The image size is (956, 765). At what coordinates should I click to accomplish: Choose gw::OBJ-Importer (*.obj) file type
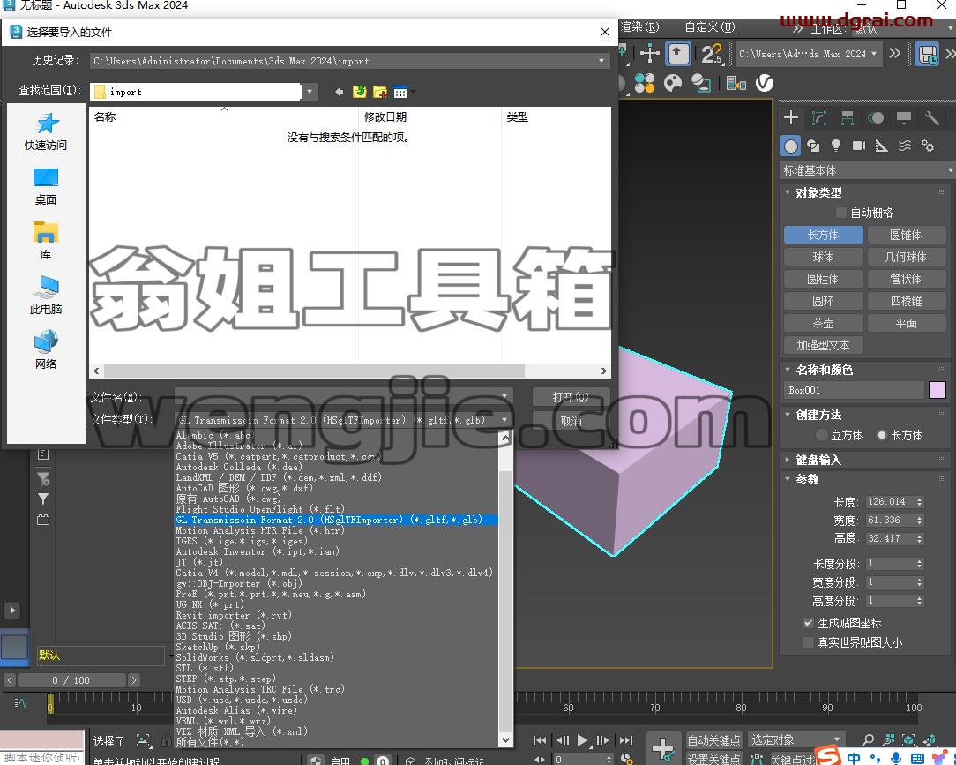point(239,583)
